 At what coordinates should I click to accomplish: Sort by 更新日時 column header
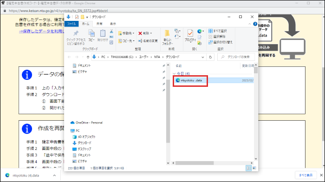[x=248, y=66]
